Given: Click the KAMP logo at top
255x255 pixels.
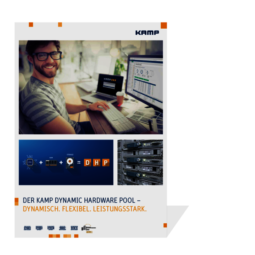Looking at the screenshot, I should pos(147,33).
